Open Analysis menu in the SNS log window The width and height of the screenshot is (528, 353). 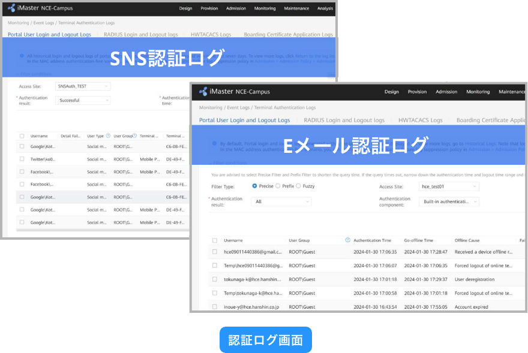pyautogui.click(x=325, y=8)
